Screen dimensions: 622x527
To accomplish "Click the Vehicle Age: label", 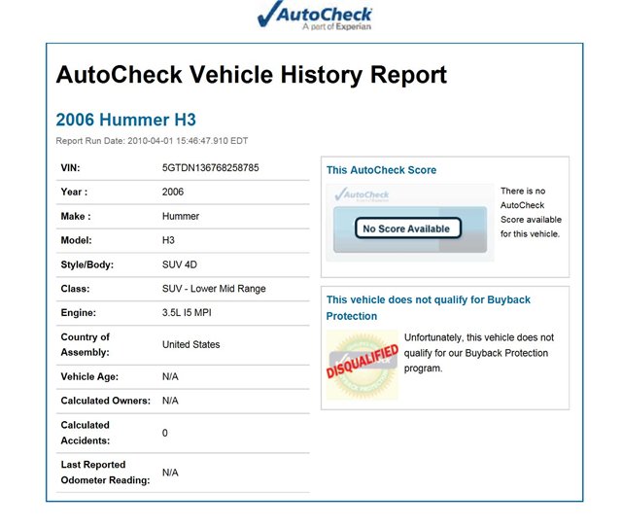I will [x=89, y=376].
